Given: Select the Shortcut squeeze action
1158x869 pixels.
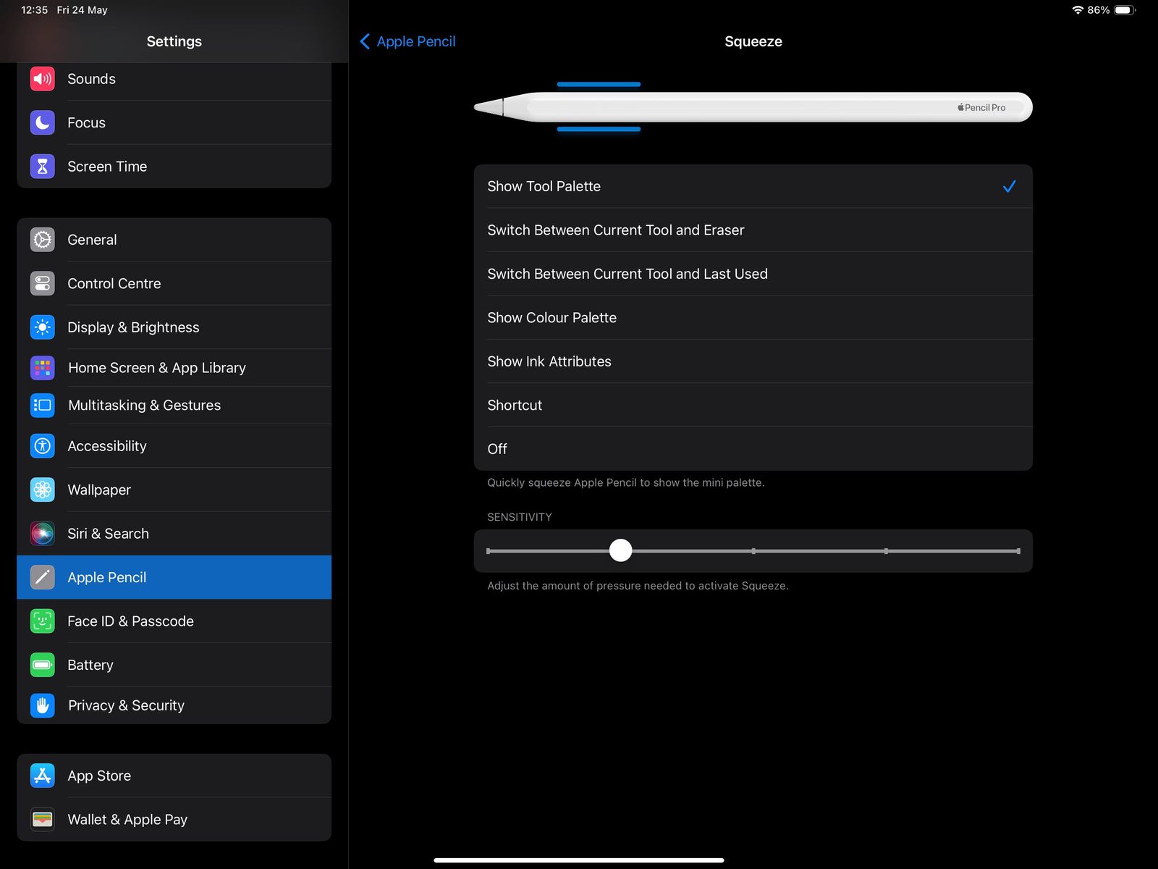Looking at the screenshot, I should coord(753,406).
